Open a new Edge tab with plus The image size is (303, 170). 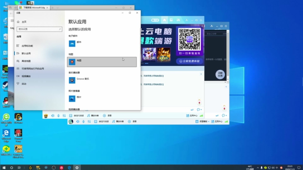click(x=53, y=8)
